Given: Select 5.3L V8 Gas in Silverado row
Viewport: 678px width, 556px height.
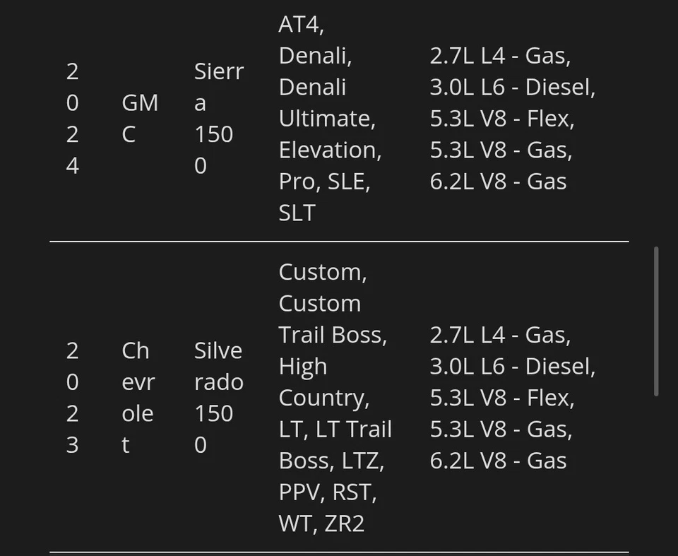Looking at the screenshot, I should click(x=501, y=429).
